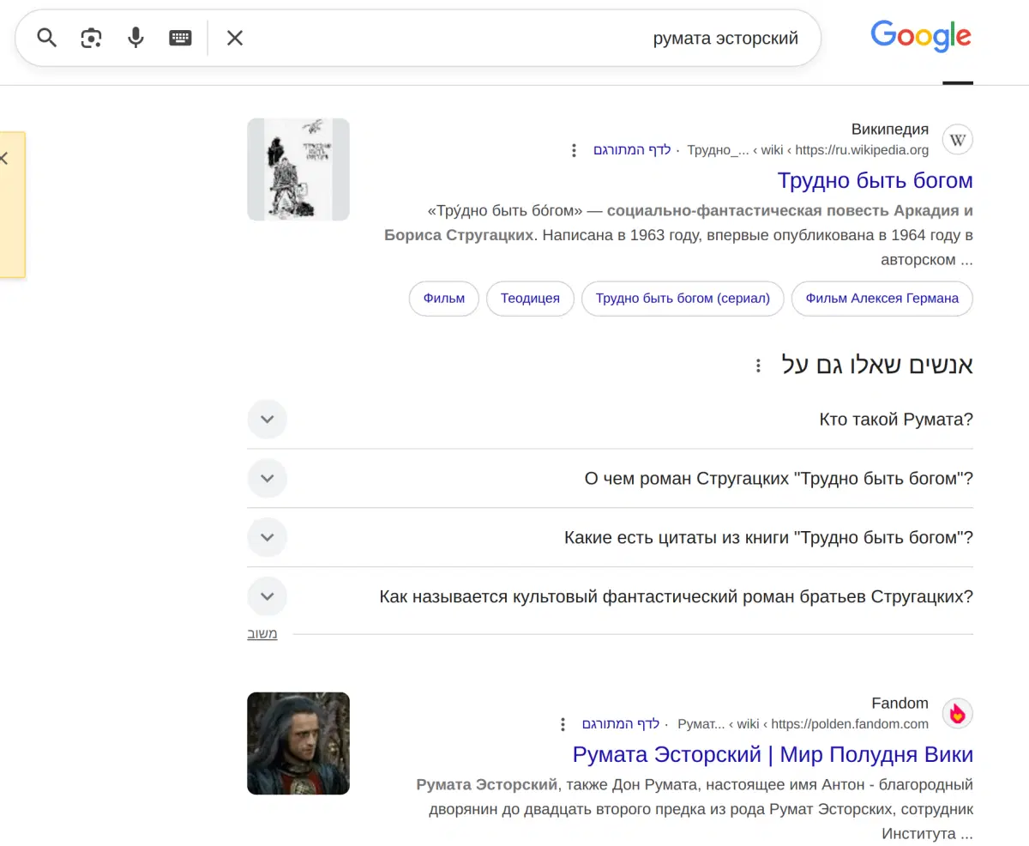Open translated page link for Fandom result
Screen dimensions: 1029x846
[x=621, y=724]
